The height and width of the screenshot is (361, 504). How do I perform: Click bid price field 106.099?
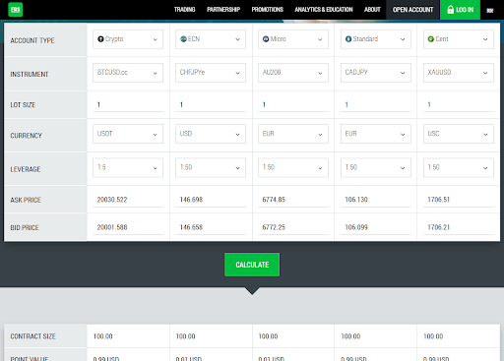coord(376,227)
